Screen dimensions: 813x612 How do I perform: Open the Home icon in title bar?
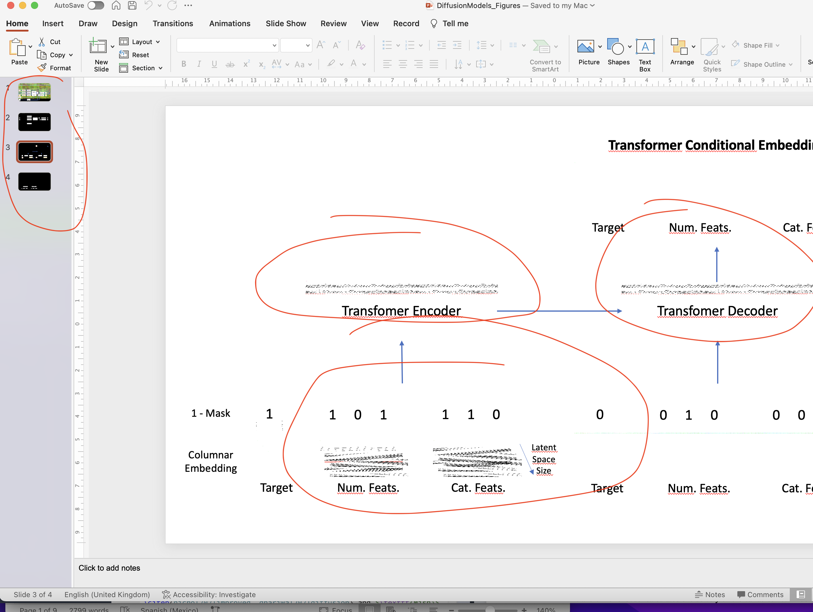[116, 6]
